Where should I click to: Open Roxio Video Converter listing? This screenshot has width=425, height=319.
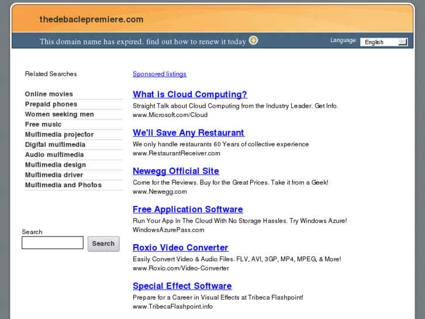pos(181,248)
